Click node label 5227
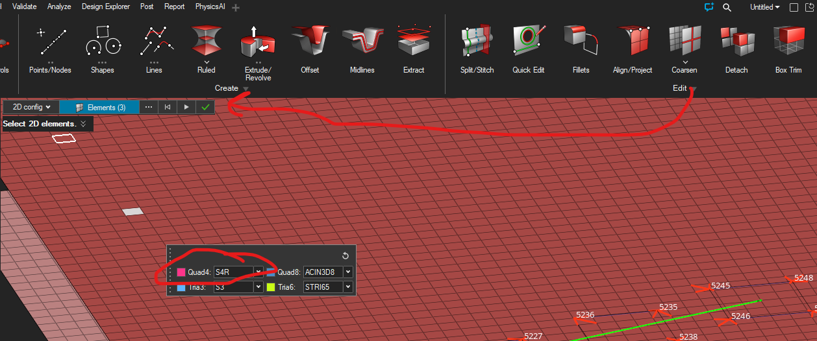Screen dimensions: 817x341 [x=533, y=336]
